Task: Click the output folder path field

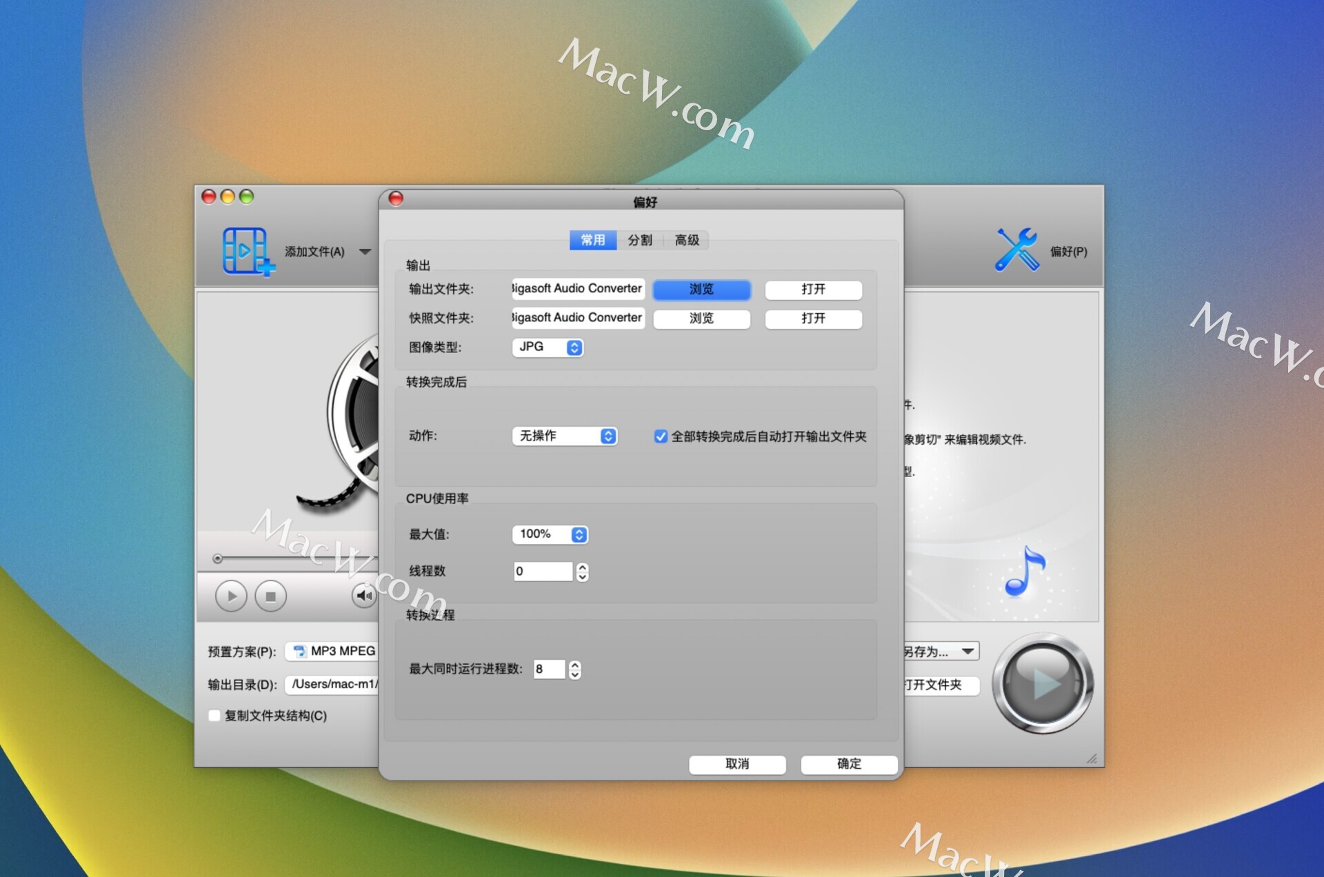Action: point(578,288)
